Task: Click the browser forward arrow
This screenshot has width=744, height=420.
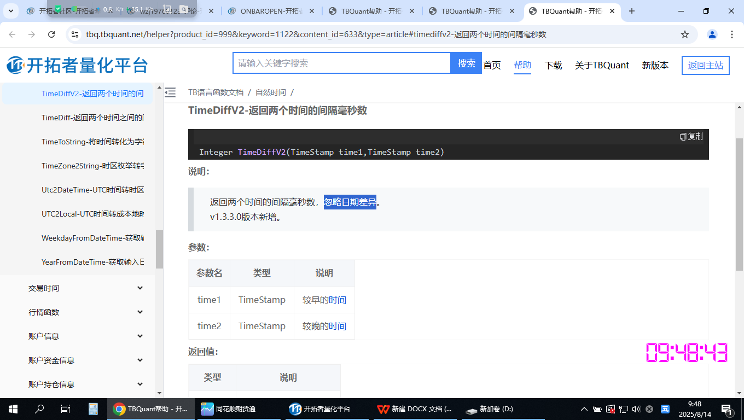Action: pos(32,34)
